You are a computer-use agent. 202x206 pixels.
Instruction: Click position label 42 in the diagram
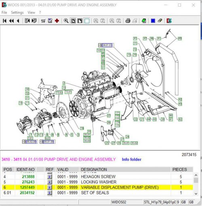pyautogui.click(x=180, y=100)
